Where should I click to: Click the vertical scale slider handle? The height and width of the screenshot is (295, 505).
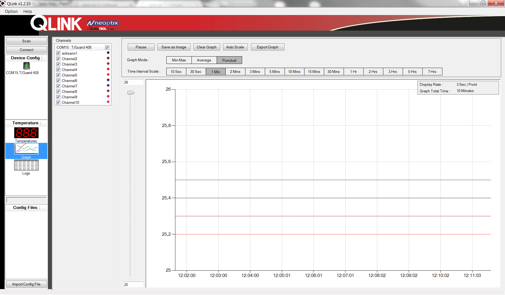point(131,93)
